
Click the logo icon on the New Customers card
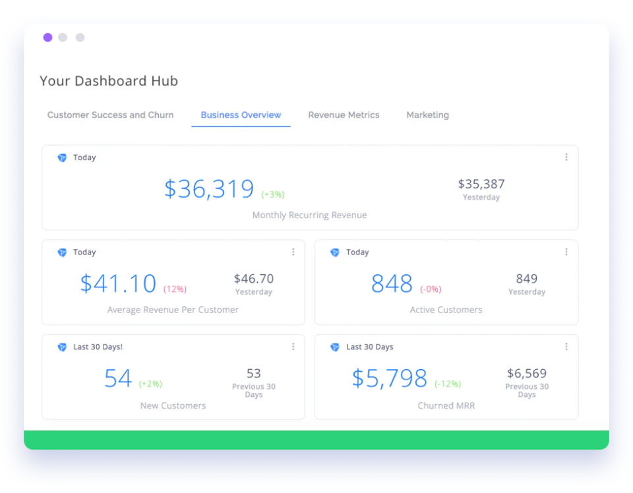click(x=62, y=347)
